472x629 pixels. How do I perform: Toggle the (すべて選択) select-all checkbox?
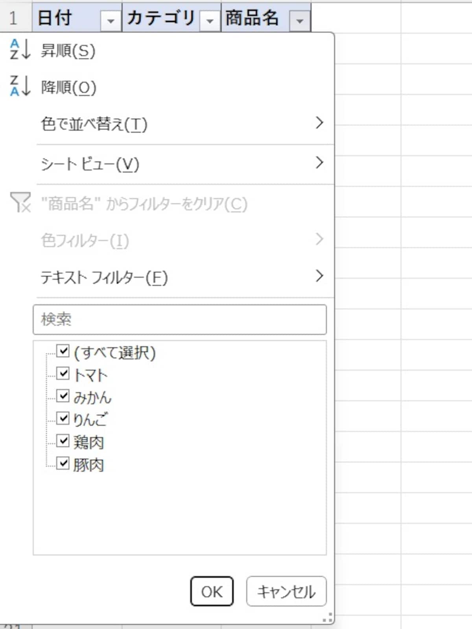[x=63, y=352]
